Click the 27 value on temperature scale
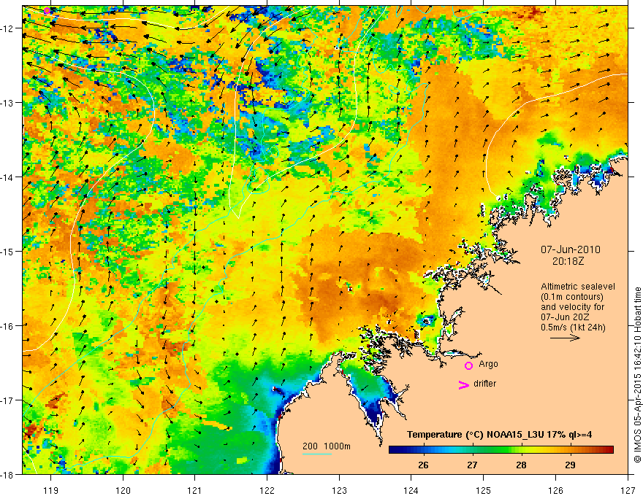This screenshot has height=496, width=643. click(x=472, y=465)
